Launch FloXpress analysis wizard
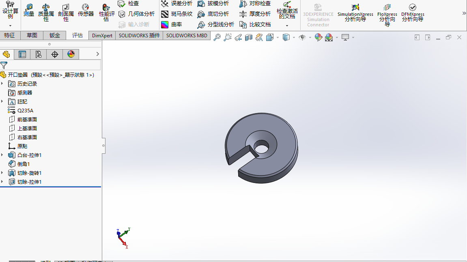 click(387, 15)
